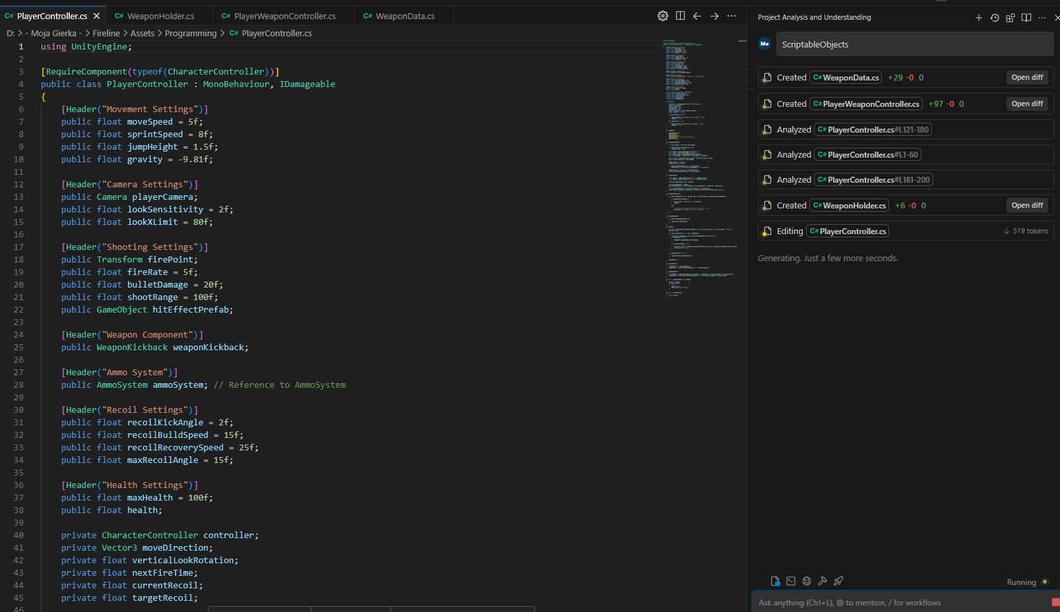The width and height of the screenshot is (1060, 612).
Task: Click file icon on Created WeaponHolder.cs row
Action: tap(767, 206)
